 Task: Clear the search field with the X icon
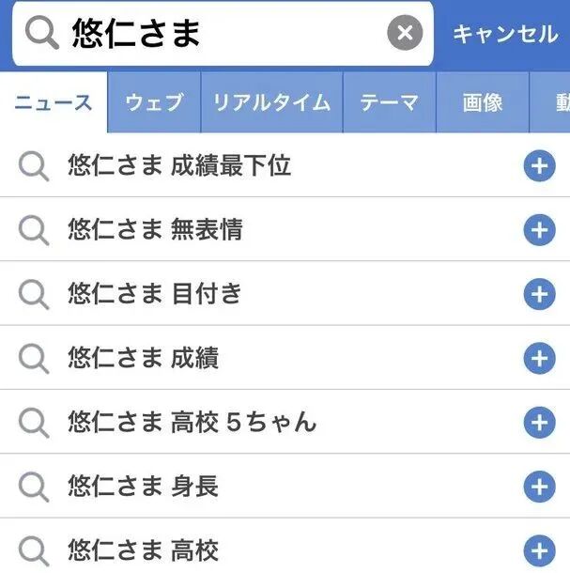click(x=405, y=34)
